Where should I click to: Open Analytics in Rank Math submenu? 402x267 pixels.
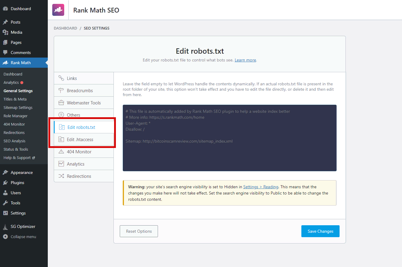coord(11,82)
